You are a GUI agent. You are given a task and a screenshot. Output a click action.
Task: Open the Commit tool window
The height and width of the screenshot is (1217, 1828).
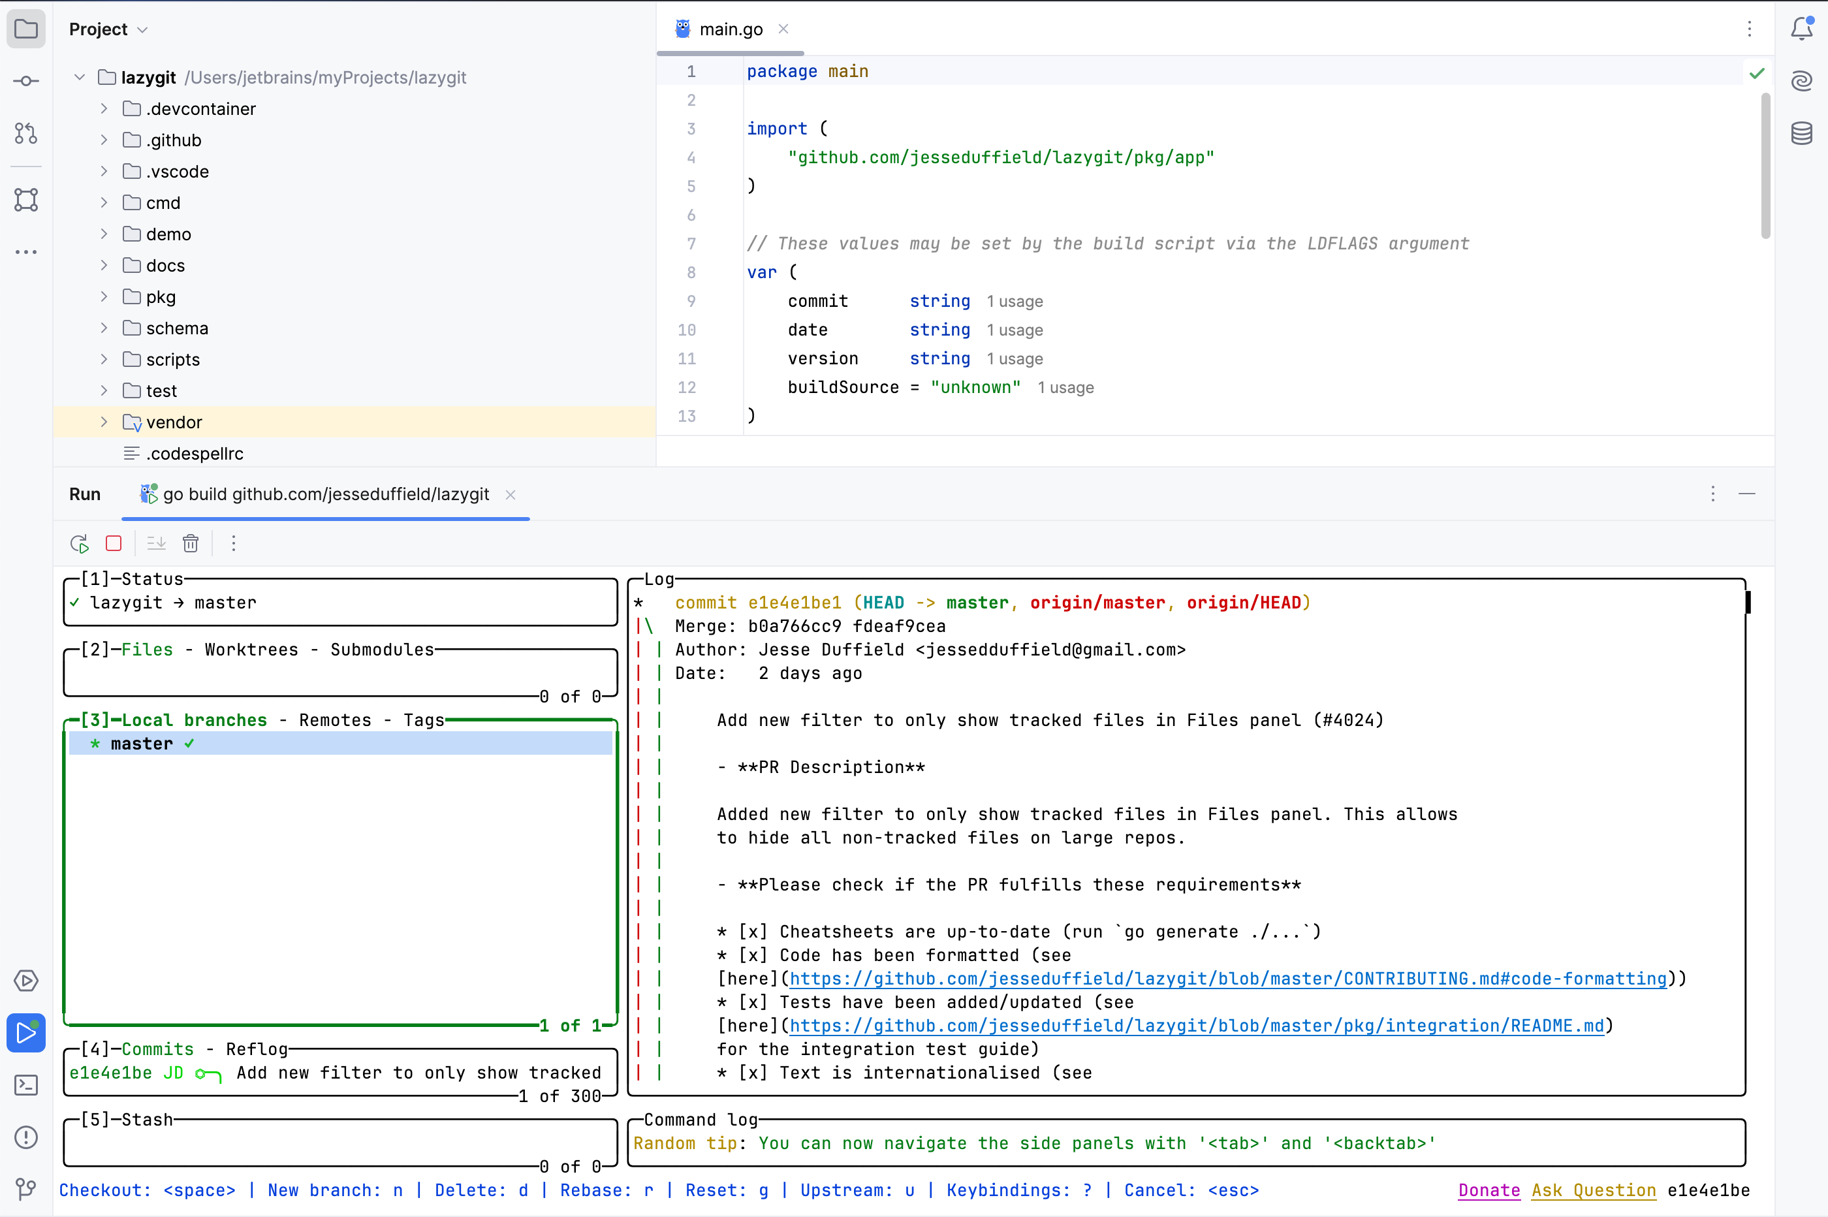[x=26, y=81]
